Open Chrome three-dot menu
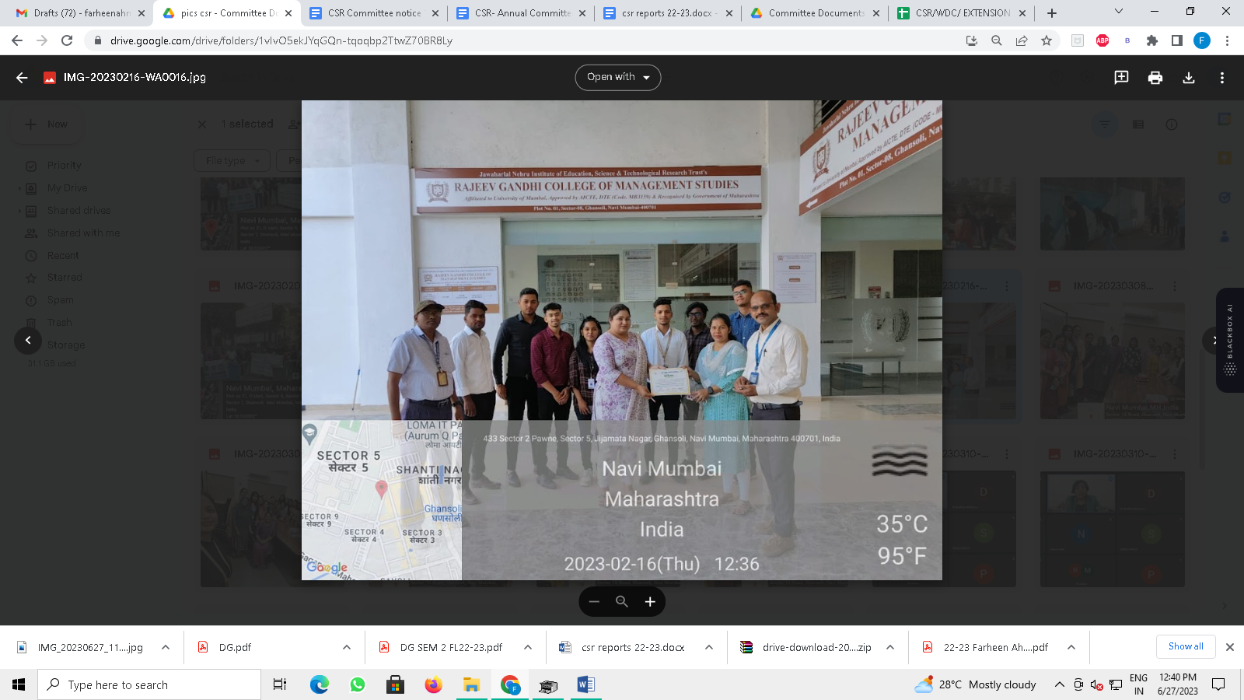The height and width of the screenshot is (700, 1244). point(1227,40)
